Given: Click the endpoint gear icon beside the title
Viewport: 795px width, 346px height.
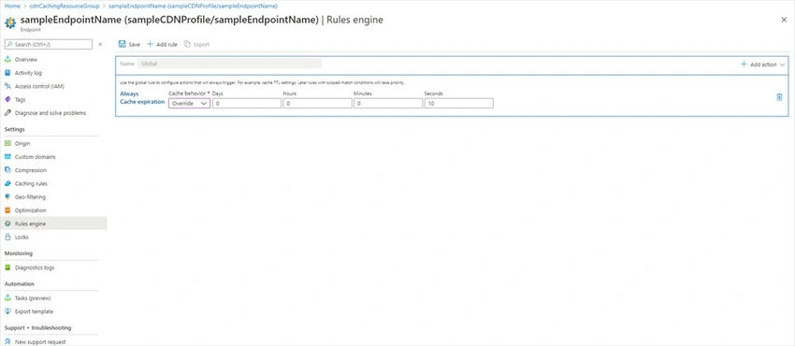Looking at the screenshot, I should (x=10, y=22).
